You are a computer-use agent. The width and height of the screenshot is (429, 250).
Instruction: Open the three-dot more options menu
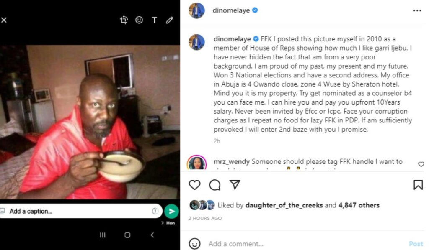coord(417,10)
